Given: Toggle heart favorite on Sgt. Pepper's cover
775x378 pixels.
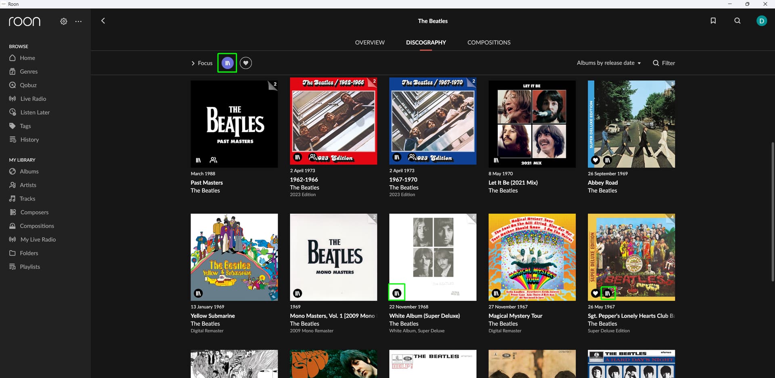Looking at the screenshot, I should point(595,293).
